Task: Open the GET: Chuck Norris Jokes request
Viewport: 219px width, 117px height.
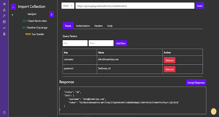Action: coord(35,21)
